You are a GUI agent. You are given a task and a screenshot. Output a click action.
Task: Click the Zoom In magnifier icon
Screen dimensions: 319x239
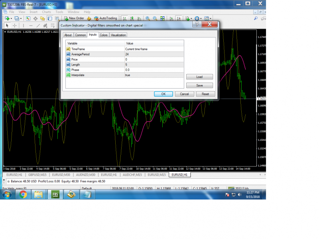point(148,18)
